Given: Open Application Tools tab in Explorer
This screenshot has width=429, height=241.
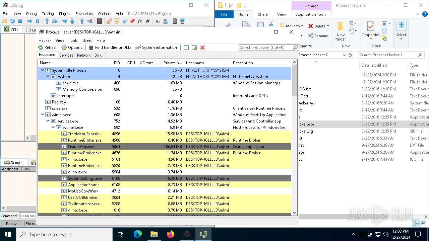Looking at the screenshot, I should tap(311, 14).
